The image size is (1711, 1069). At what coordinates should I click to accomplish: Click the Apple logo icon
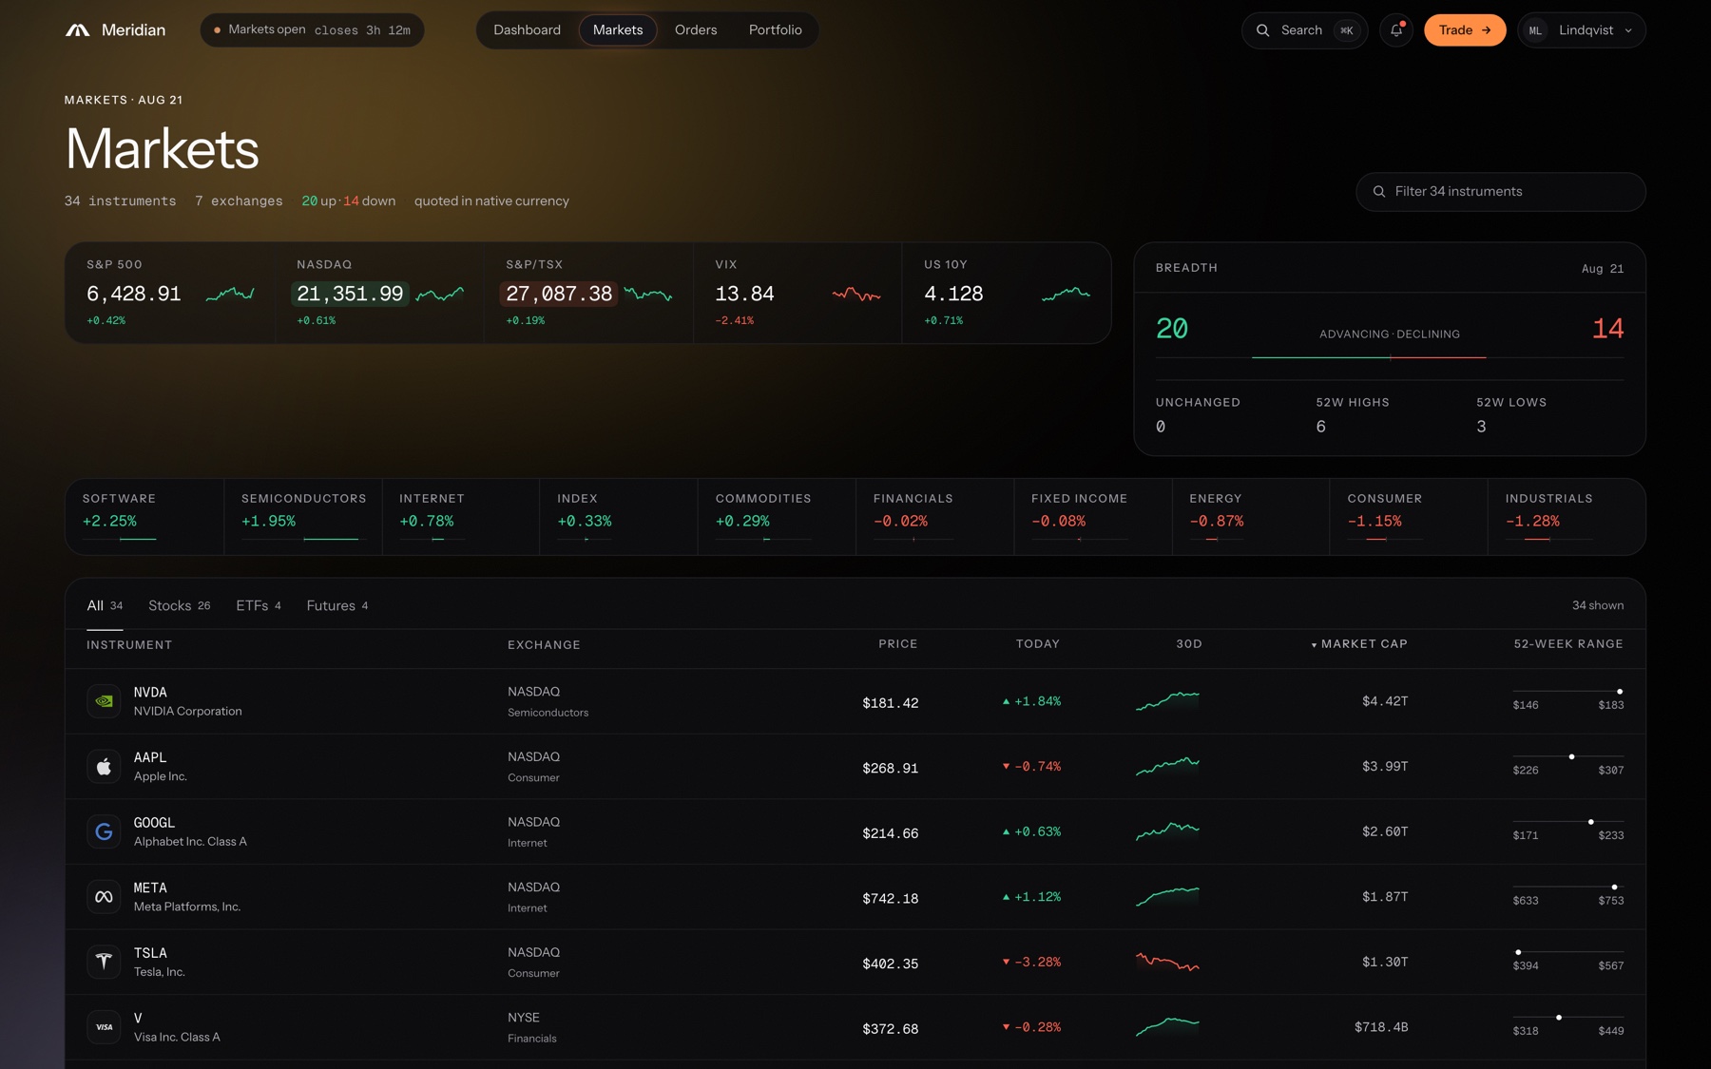[104, 767]
